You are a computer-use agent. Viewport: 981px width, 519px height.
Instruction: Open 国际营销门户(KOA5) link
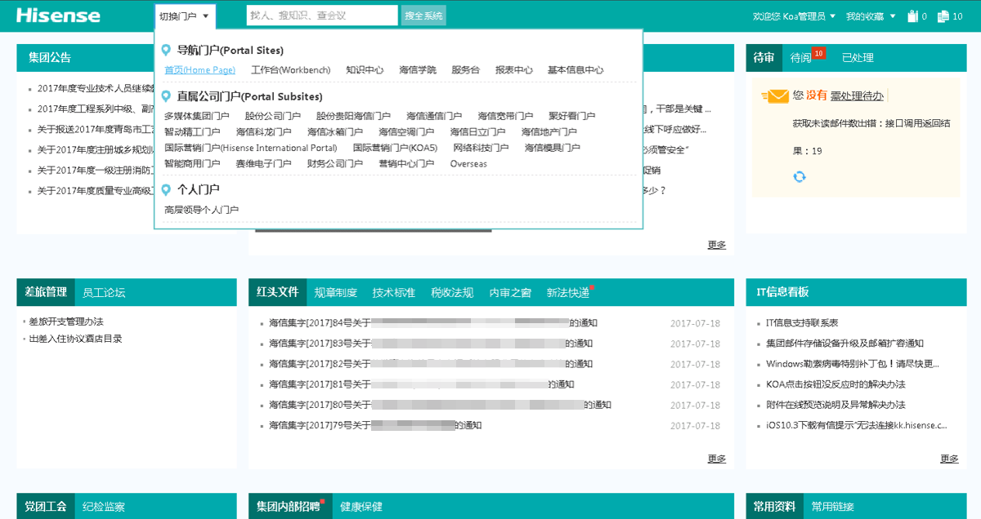pyautogui.click(x=396, y=148)
